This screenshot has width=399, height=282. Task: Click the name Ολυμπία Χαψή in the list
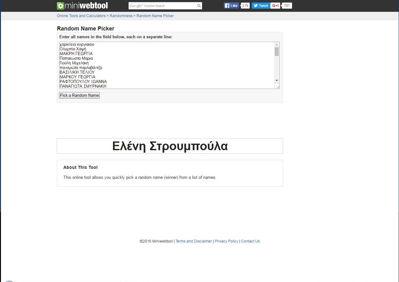click(x=73, y=49)
